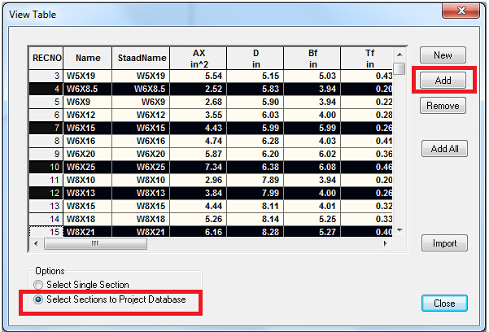Open the Import dialog button

pos(443,243)
